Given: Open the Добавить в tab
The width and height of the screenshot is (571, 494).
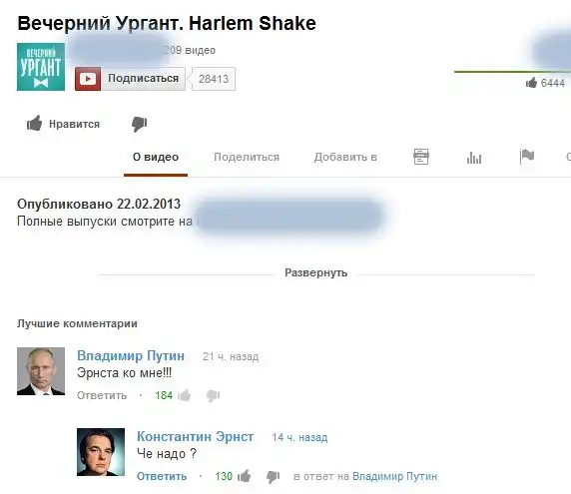Looking at the screenshot, I should tap(345, 157).
